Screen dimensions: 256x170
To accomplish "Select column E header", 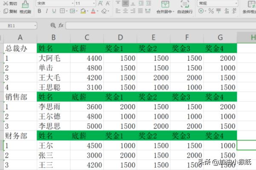I will pyautogui.click(x=154, y=37).
